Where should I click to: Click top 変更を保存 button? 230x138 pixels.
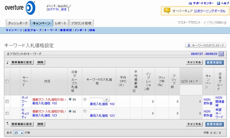(x=214, y=62)
